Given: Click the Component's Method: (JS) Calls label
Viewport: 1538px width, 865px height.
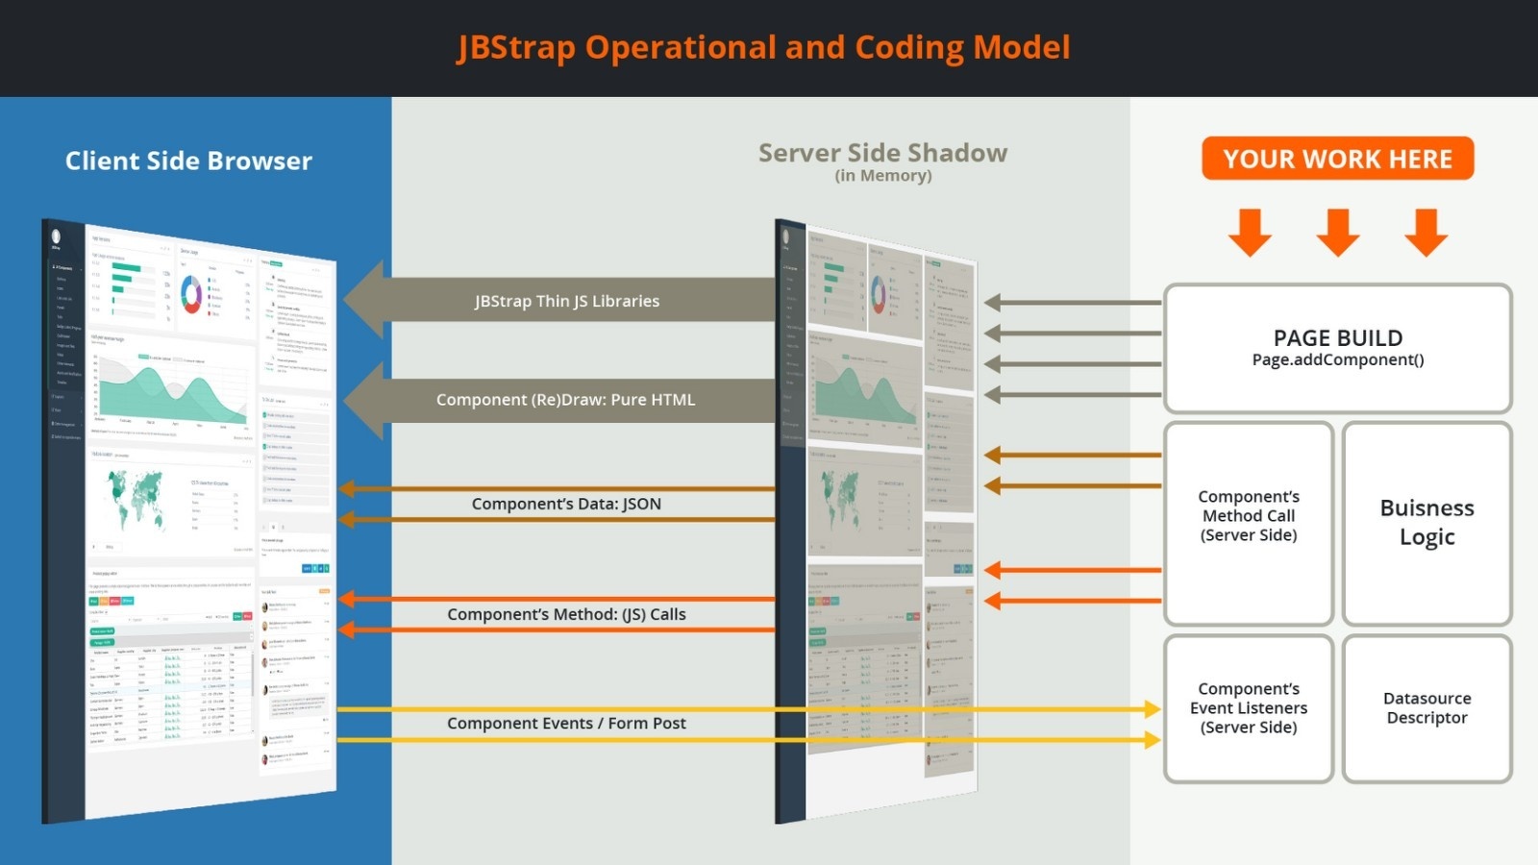Looking at the screenshot, I should pyautogui.click(x=566, y=614).
